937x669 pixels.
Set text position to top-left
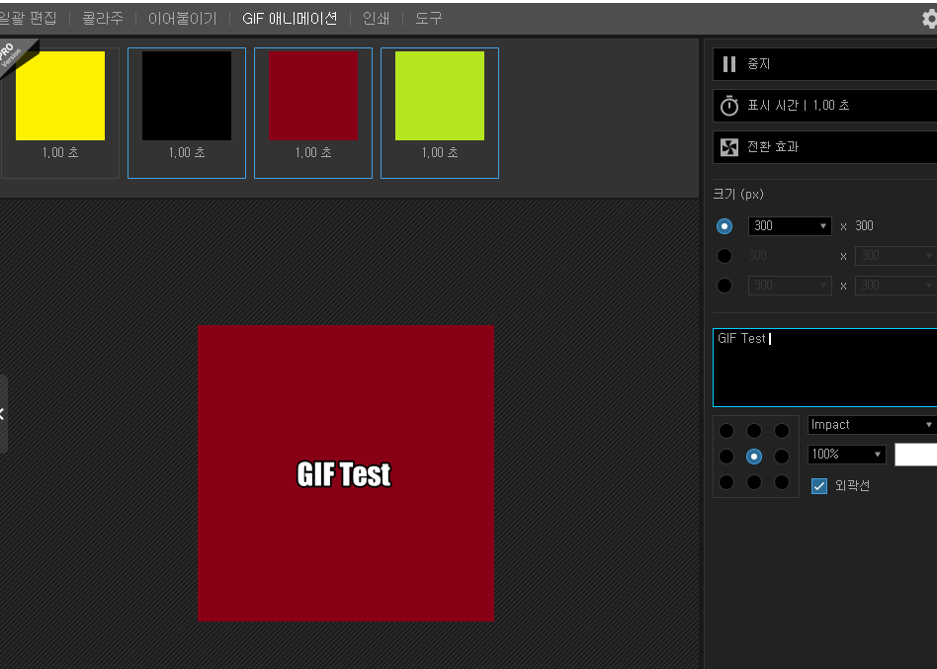pos(726,431)
